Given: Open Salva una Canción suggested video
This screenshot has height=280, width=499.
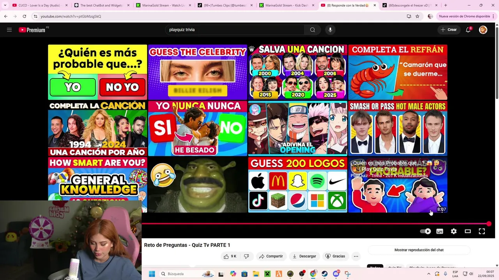Looking at the screenshot, I should point(297,72).
